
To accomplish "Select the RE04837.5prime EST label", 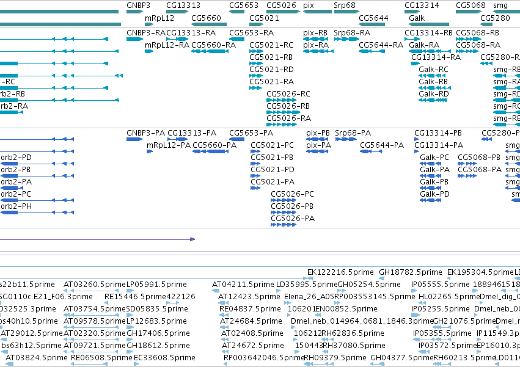I will (250, 309).
